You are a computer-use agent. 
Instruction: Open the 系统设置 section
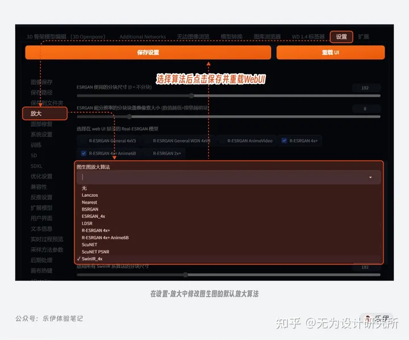pyautogui.click(x=41, y=135)
